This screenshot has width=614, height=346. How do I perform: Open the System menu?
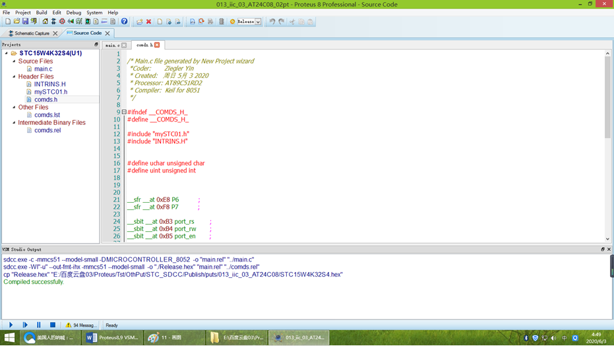tap(94, 13)
